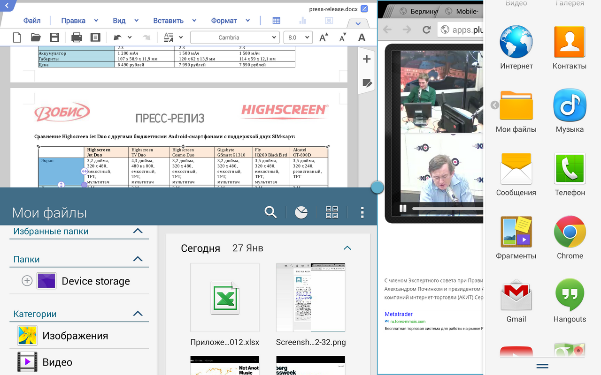Viewport: 601px width, 375px height.
Task: Click the edit mode pencil next to press-release.docx
Action: pyautogui.click(x=364, y=9)
